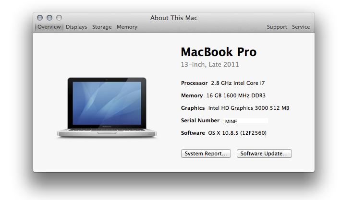The height and width of the screenshot is (200, 341).
Task: Click the MacBook Pro heading
Action: (x=219, y=52)
